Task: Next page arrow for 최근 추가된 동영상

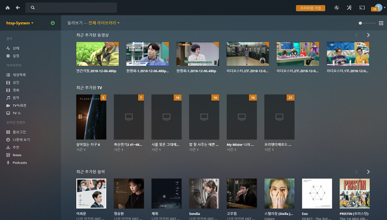Action: coord(368,35)
